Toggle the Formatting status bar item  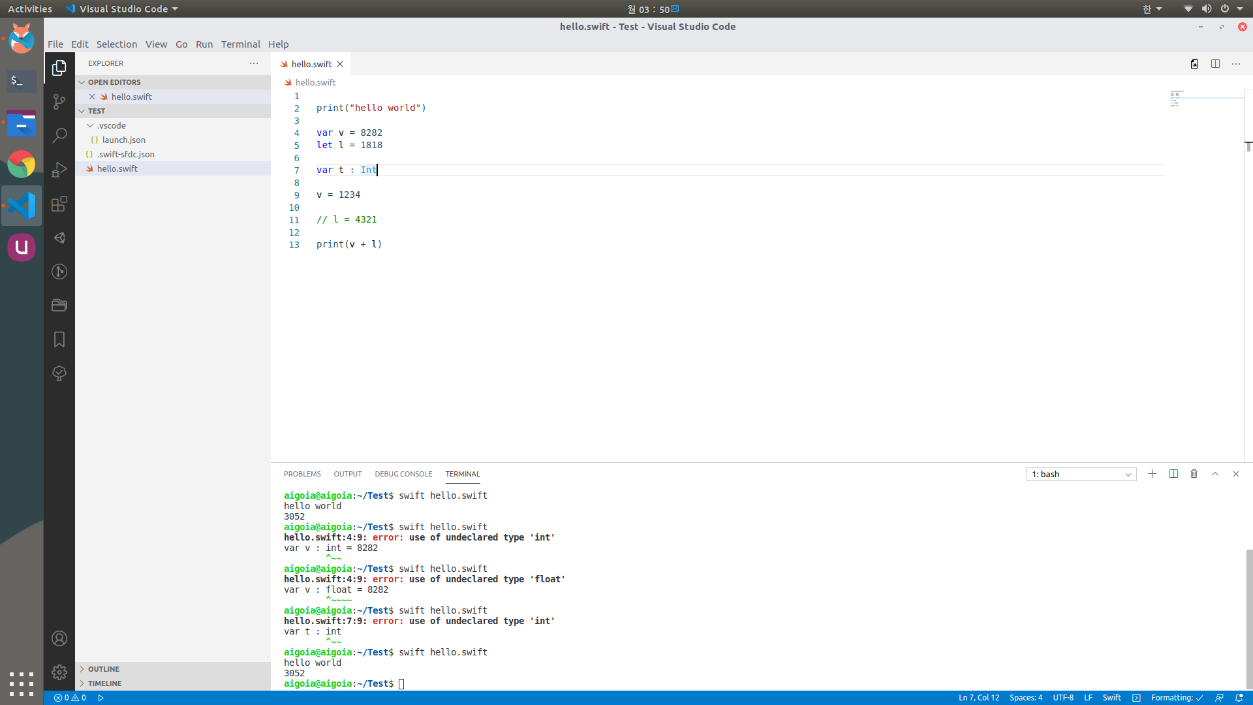pyautogui.click(x=1176, y=698)
